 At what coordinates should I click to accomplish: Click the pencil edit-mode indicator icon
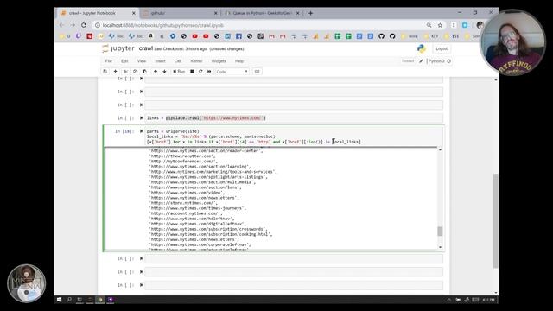pos(421,61)
